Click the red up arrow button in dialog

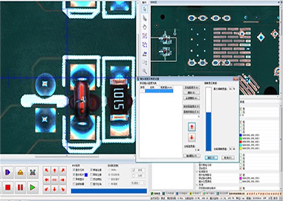click(192, 127)
